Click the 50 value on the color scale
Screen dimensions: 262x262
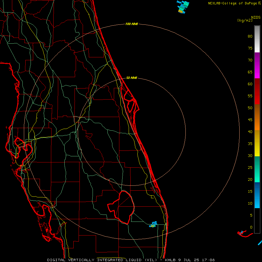(250, 108)
